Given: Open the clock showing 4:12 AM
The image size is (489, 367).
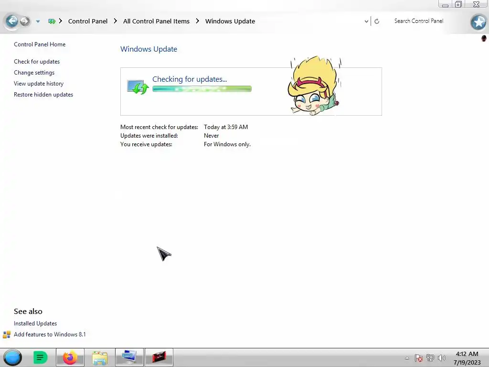Looking at the screenshot, I should (467, 358).
